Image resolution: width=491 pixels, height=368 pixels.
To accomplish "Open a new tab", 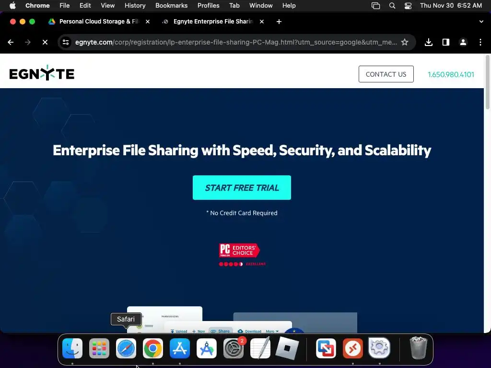I will pos(279,22).
